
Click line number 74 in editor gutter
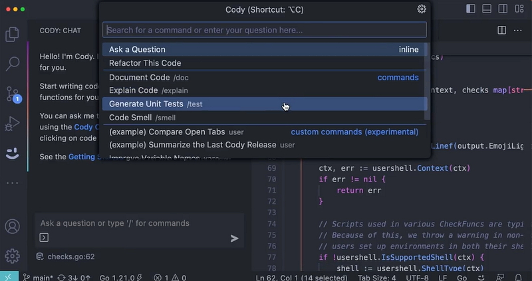coord(271,224)
